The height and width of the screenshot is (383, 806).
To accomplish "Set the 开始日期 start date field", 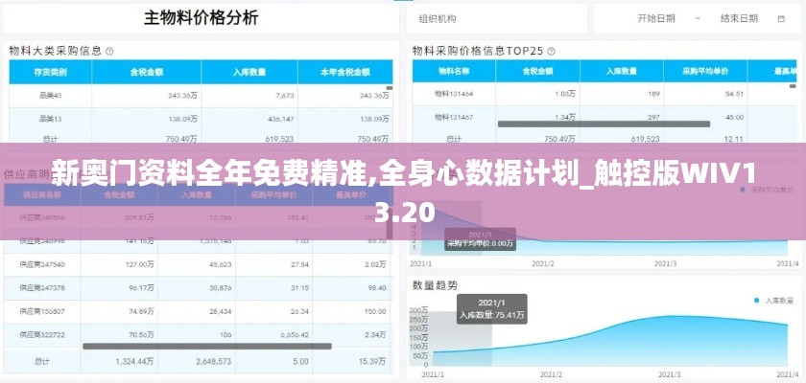I will [656, 18].
